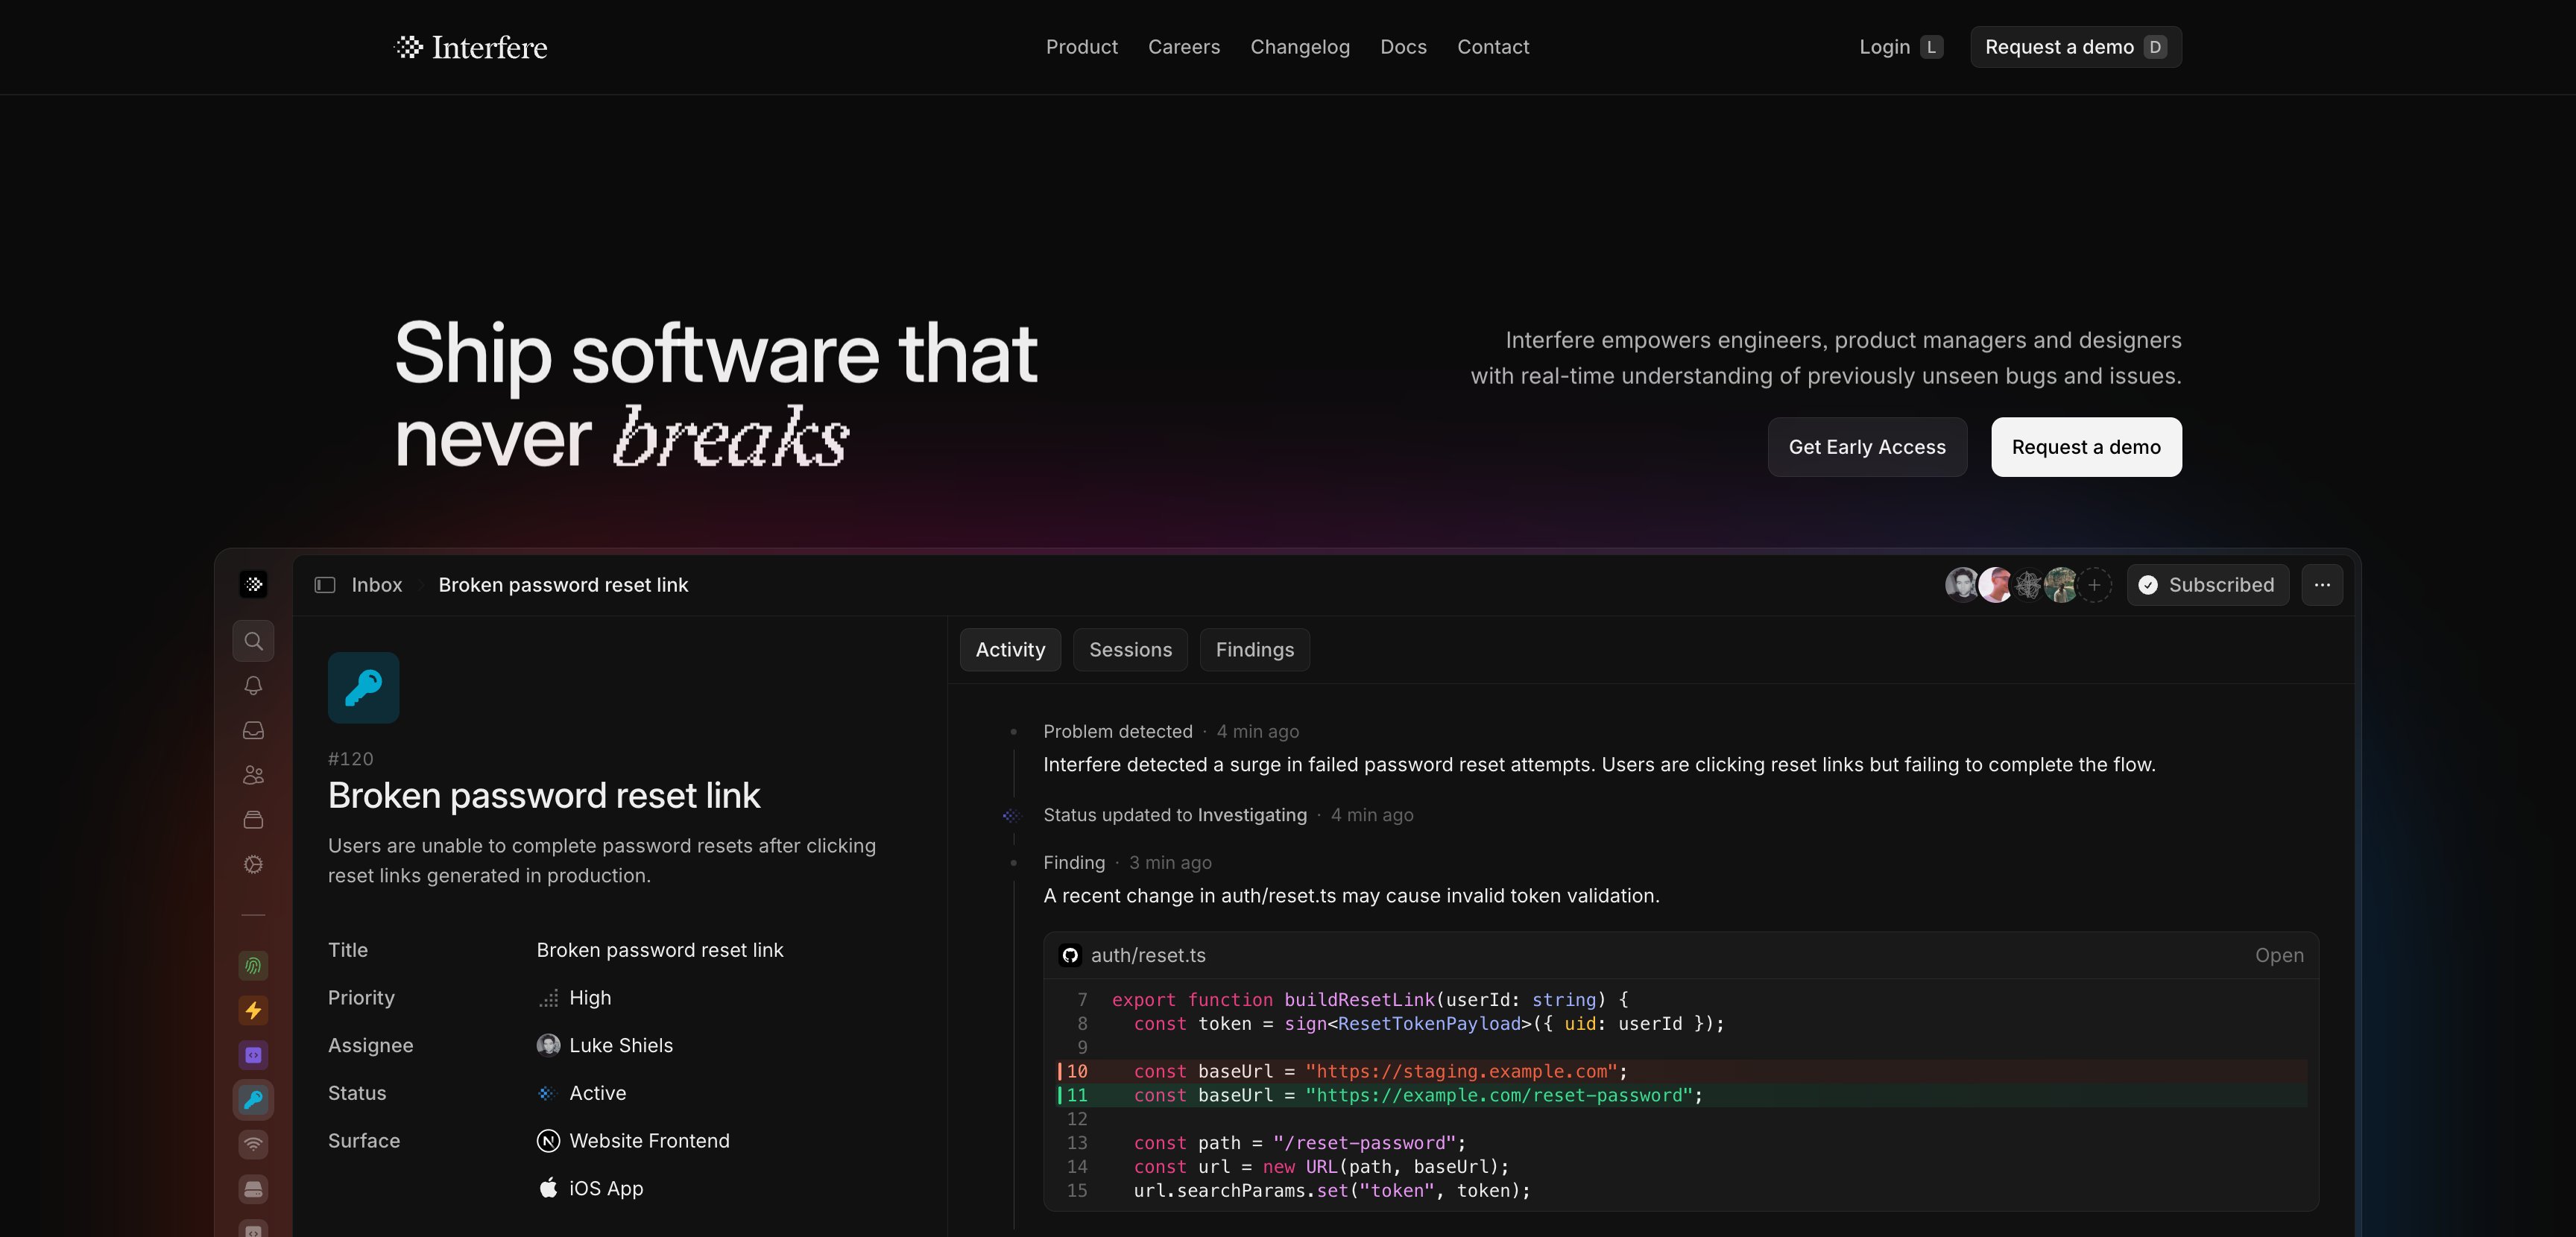Select the orange lightning bolt issue icon

point(254,1011)
